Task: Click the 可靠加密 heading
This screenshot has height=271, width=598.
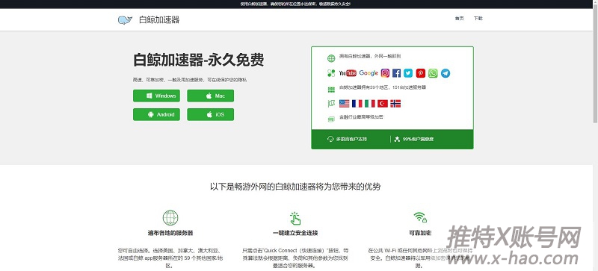Action: tap(420, 233)
